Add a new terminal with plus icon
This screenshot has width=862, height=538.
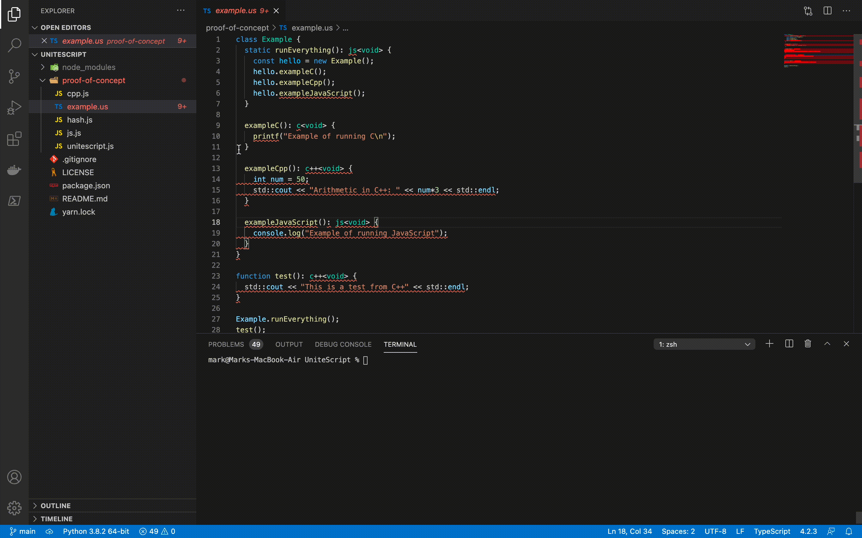[x=770, y=344]
